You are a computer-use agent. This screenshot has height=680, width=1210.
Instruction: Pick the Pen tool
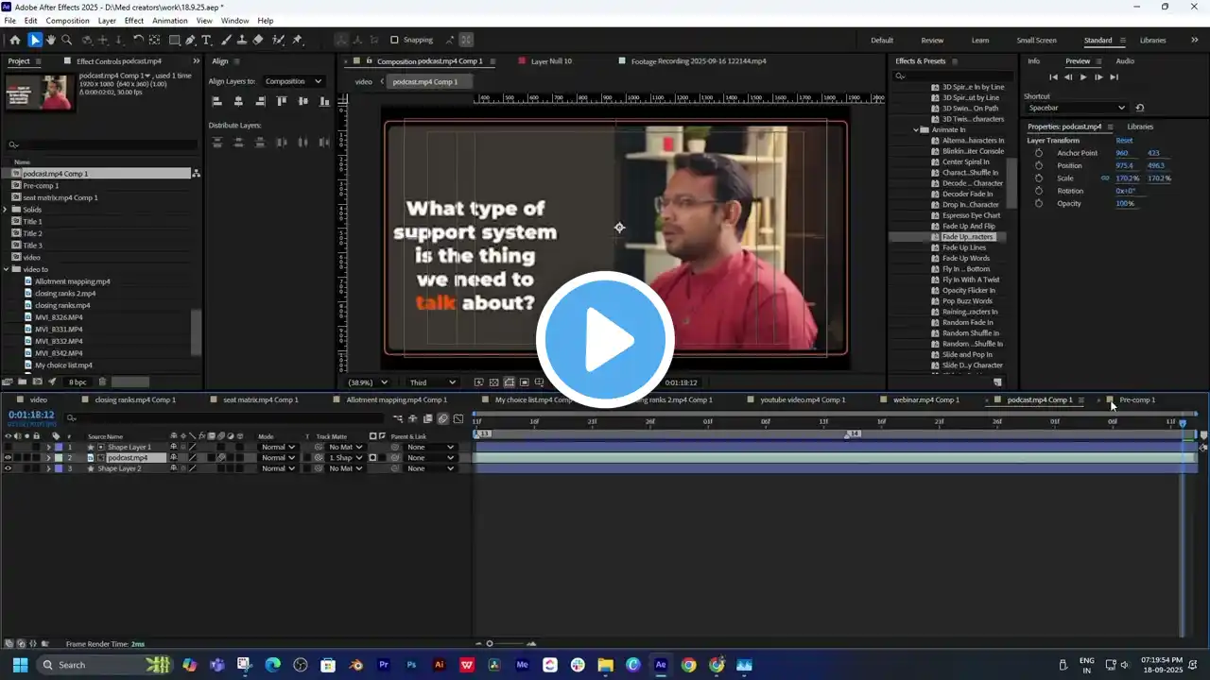[x=191, y=40]
